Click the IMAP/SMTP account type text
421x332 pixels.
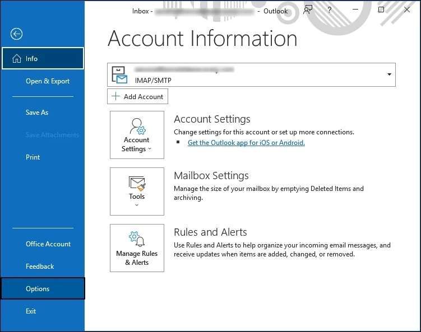[x=153, y=80]
